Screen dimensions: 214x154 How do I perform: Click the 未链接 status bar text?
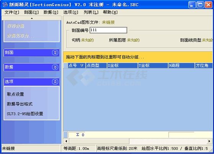[8, 148]
